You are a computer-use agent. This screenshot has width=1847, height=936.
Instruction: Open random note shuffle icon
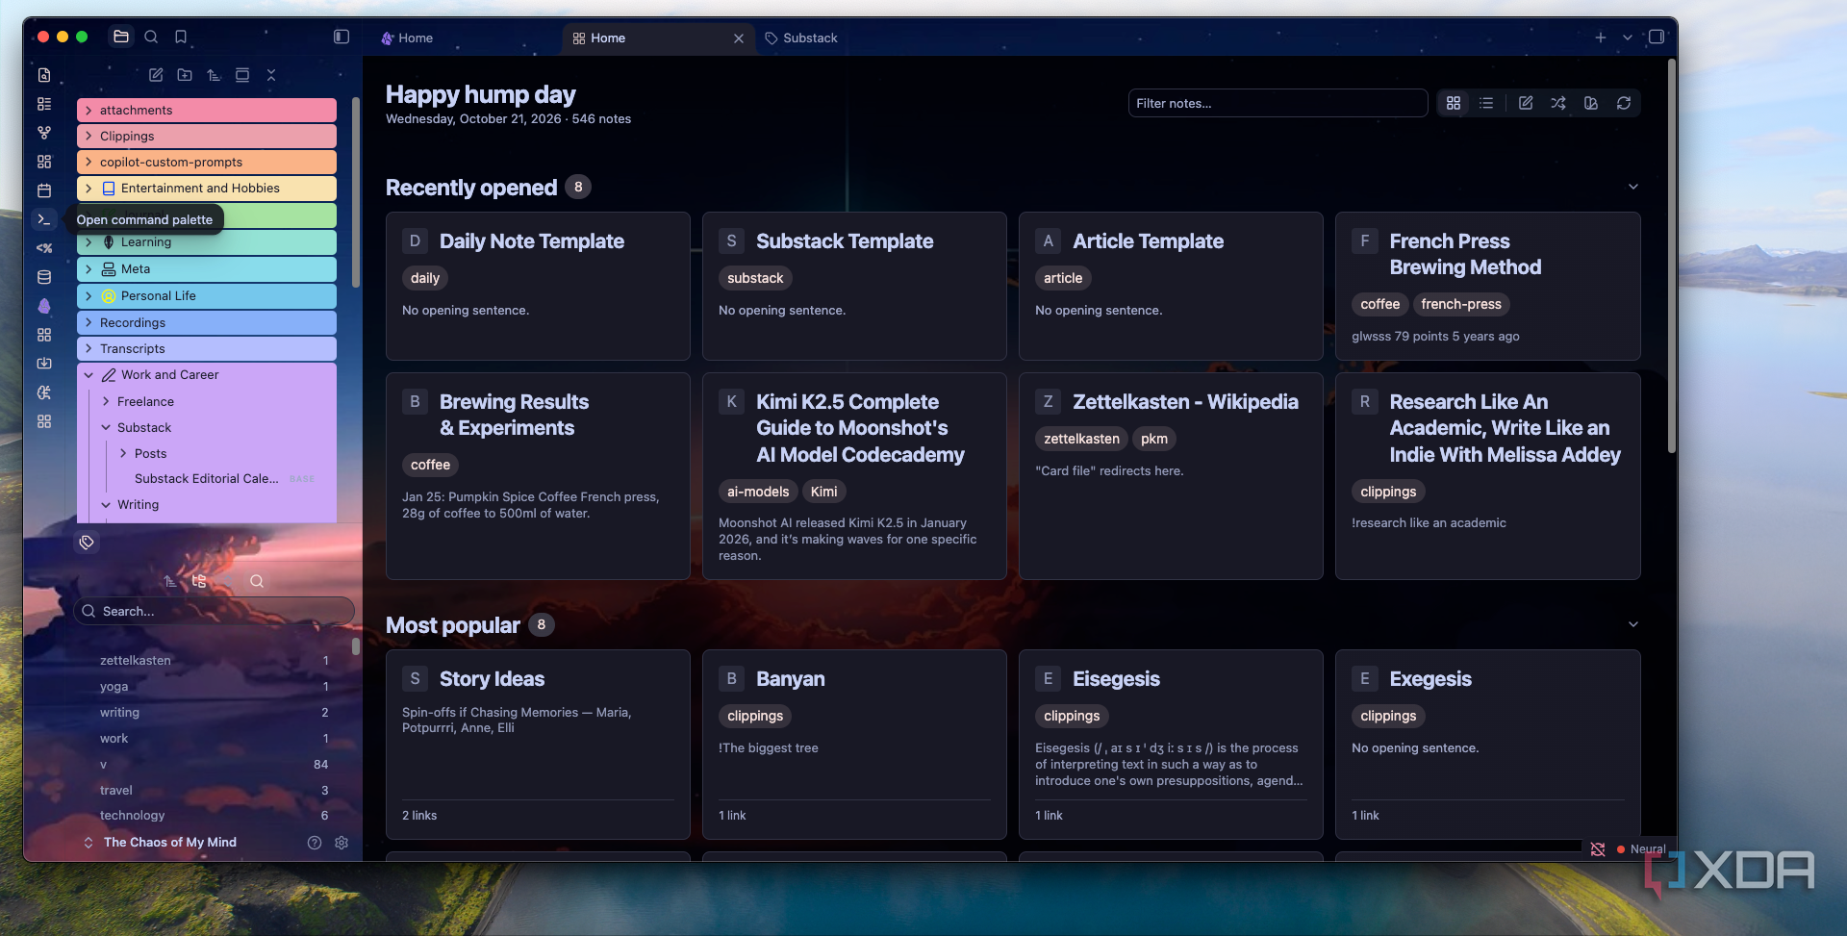(1558, 103)
